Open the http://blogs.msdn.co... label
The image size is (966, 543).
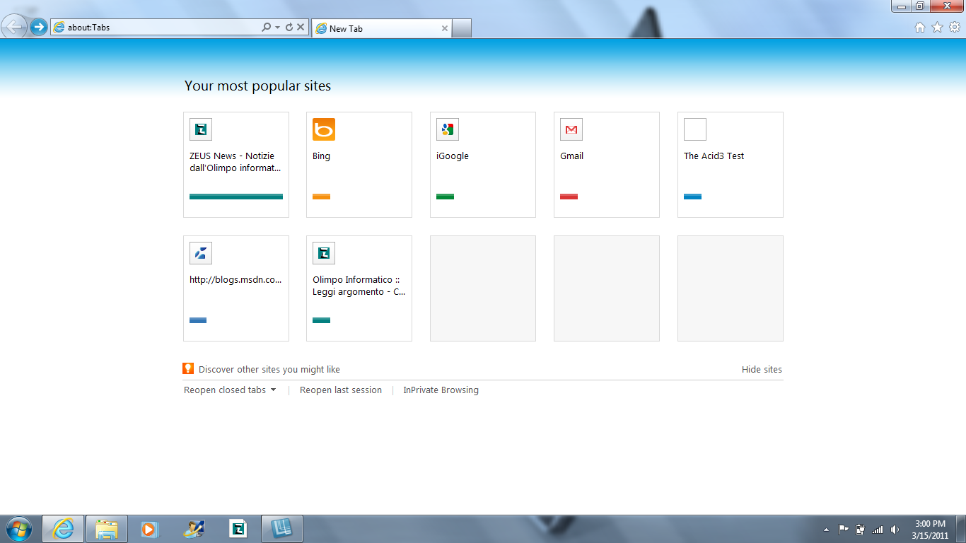coord(235,280)
